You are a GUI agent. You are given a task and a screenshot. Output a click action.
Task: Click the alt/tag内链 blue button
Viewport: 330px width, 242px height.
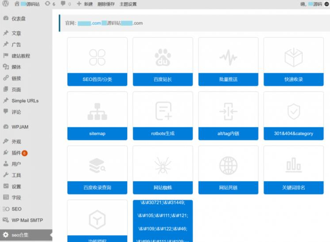pos(228,133)
